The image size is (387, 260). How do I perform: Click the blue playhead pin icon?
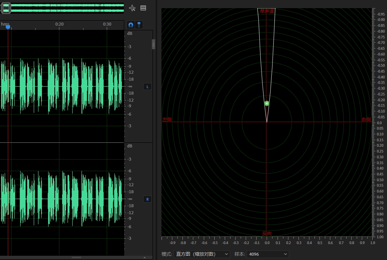[139, 25]
